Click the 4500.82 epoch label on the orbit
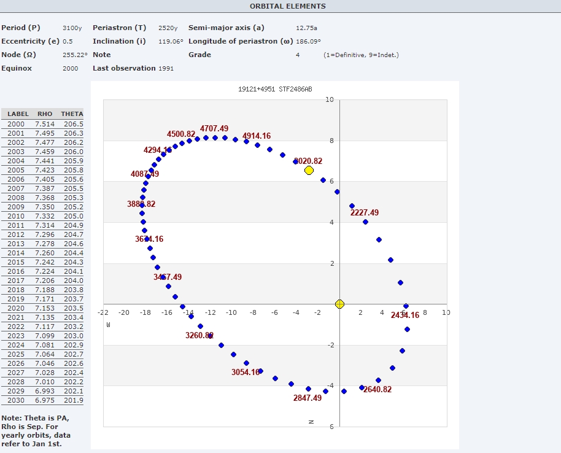The width and height of the screenshot is (561, 453). pyautogui.click(x=181, y=134)
